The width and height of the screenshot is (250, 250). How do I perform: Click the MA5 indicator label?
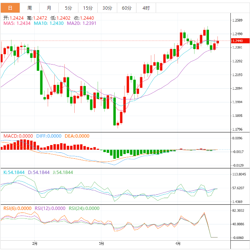[x=17, y=23]
